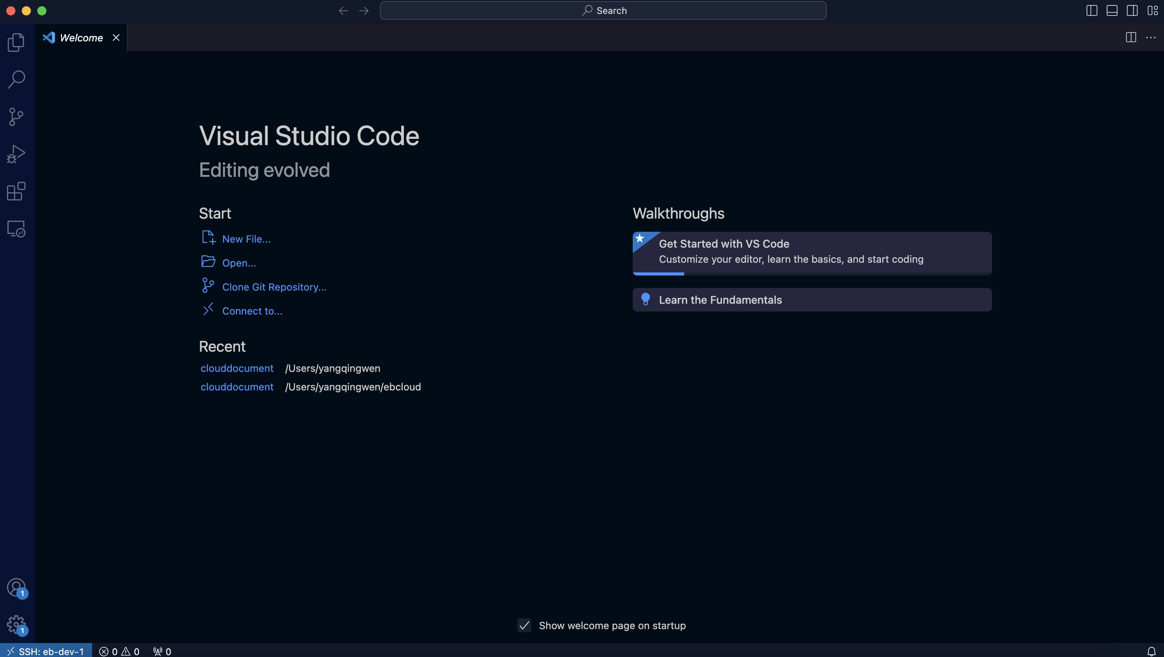The image size is (1164, 657).
Task: Open Source Control view
Action: [x=16, y=117]
